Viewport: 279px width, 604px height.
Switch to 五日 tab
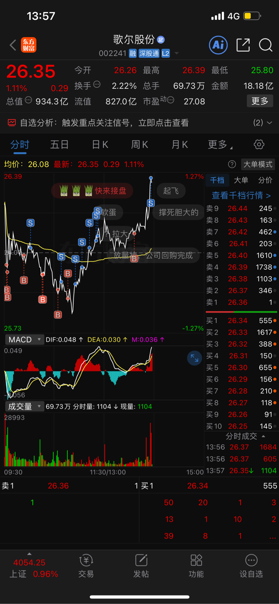tap(59, 145)
